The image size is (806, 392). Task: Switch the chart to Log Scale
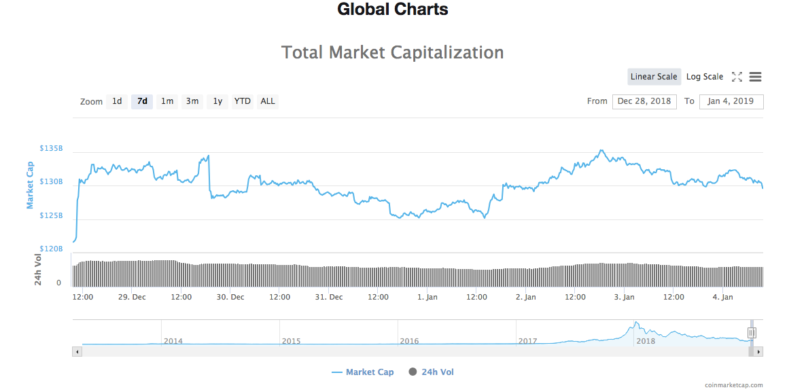click(705, 77)
